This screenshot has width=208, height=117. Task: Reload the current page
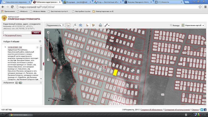[x=12, y=7]
